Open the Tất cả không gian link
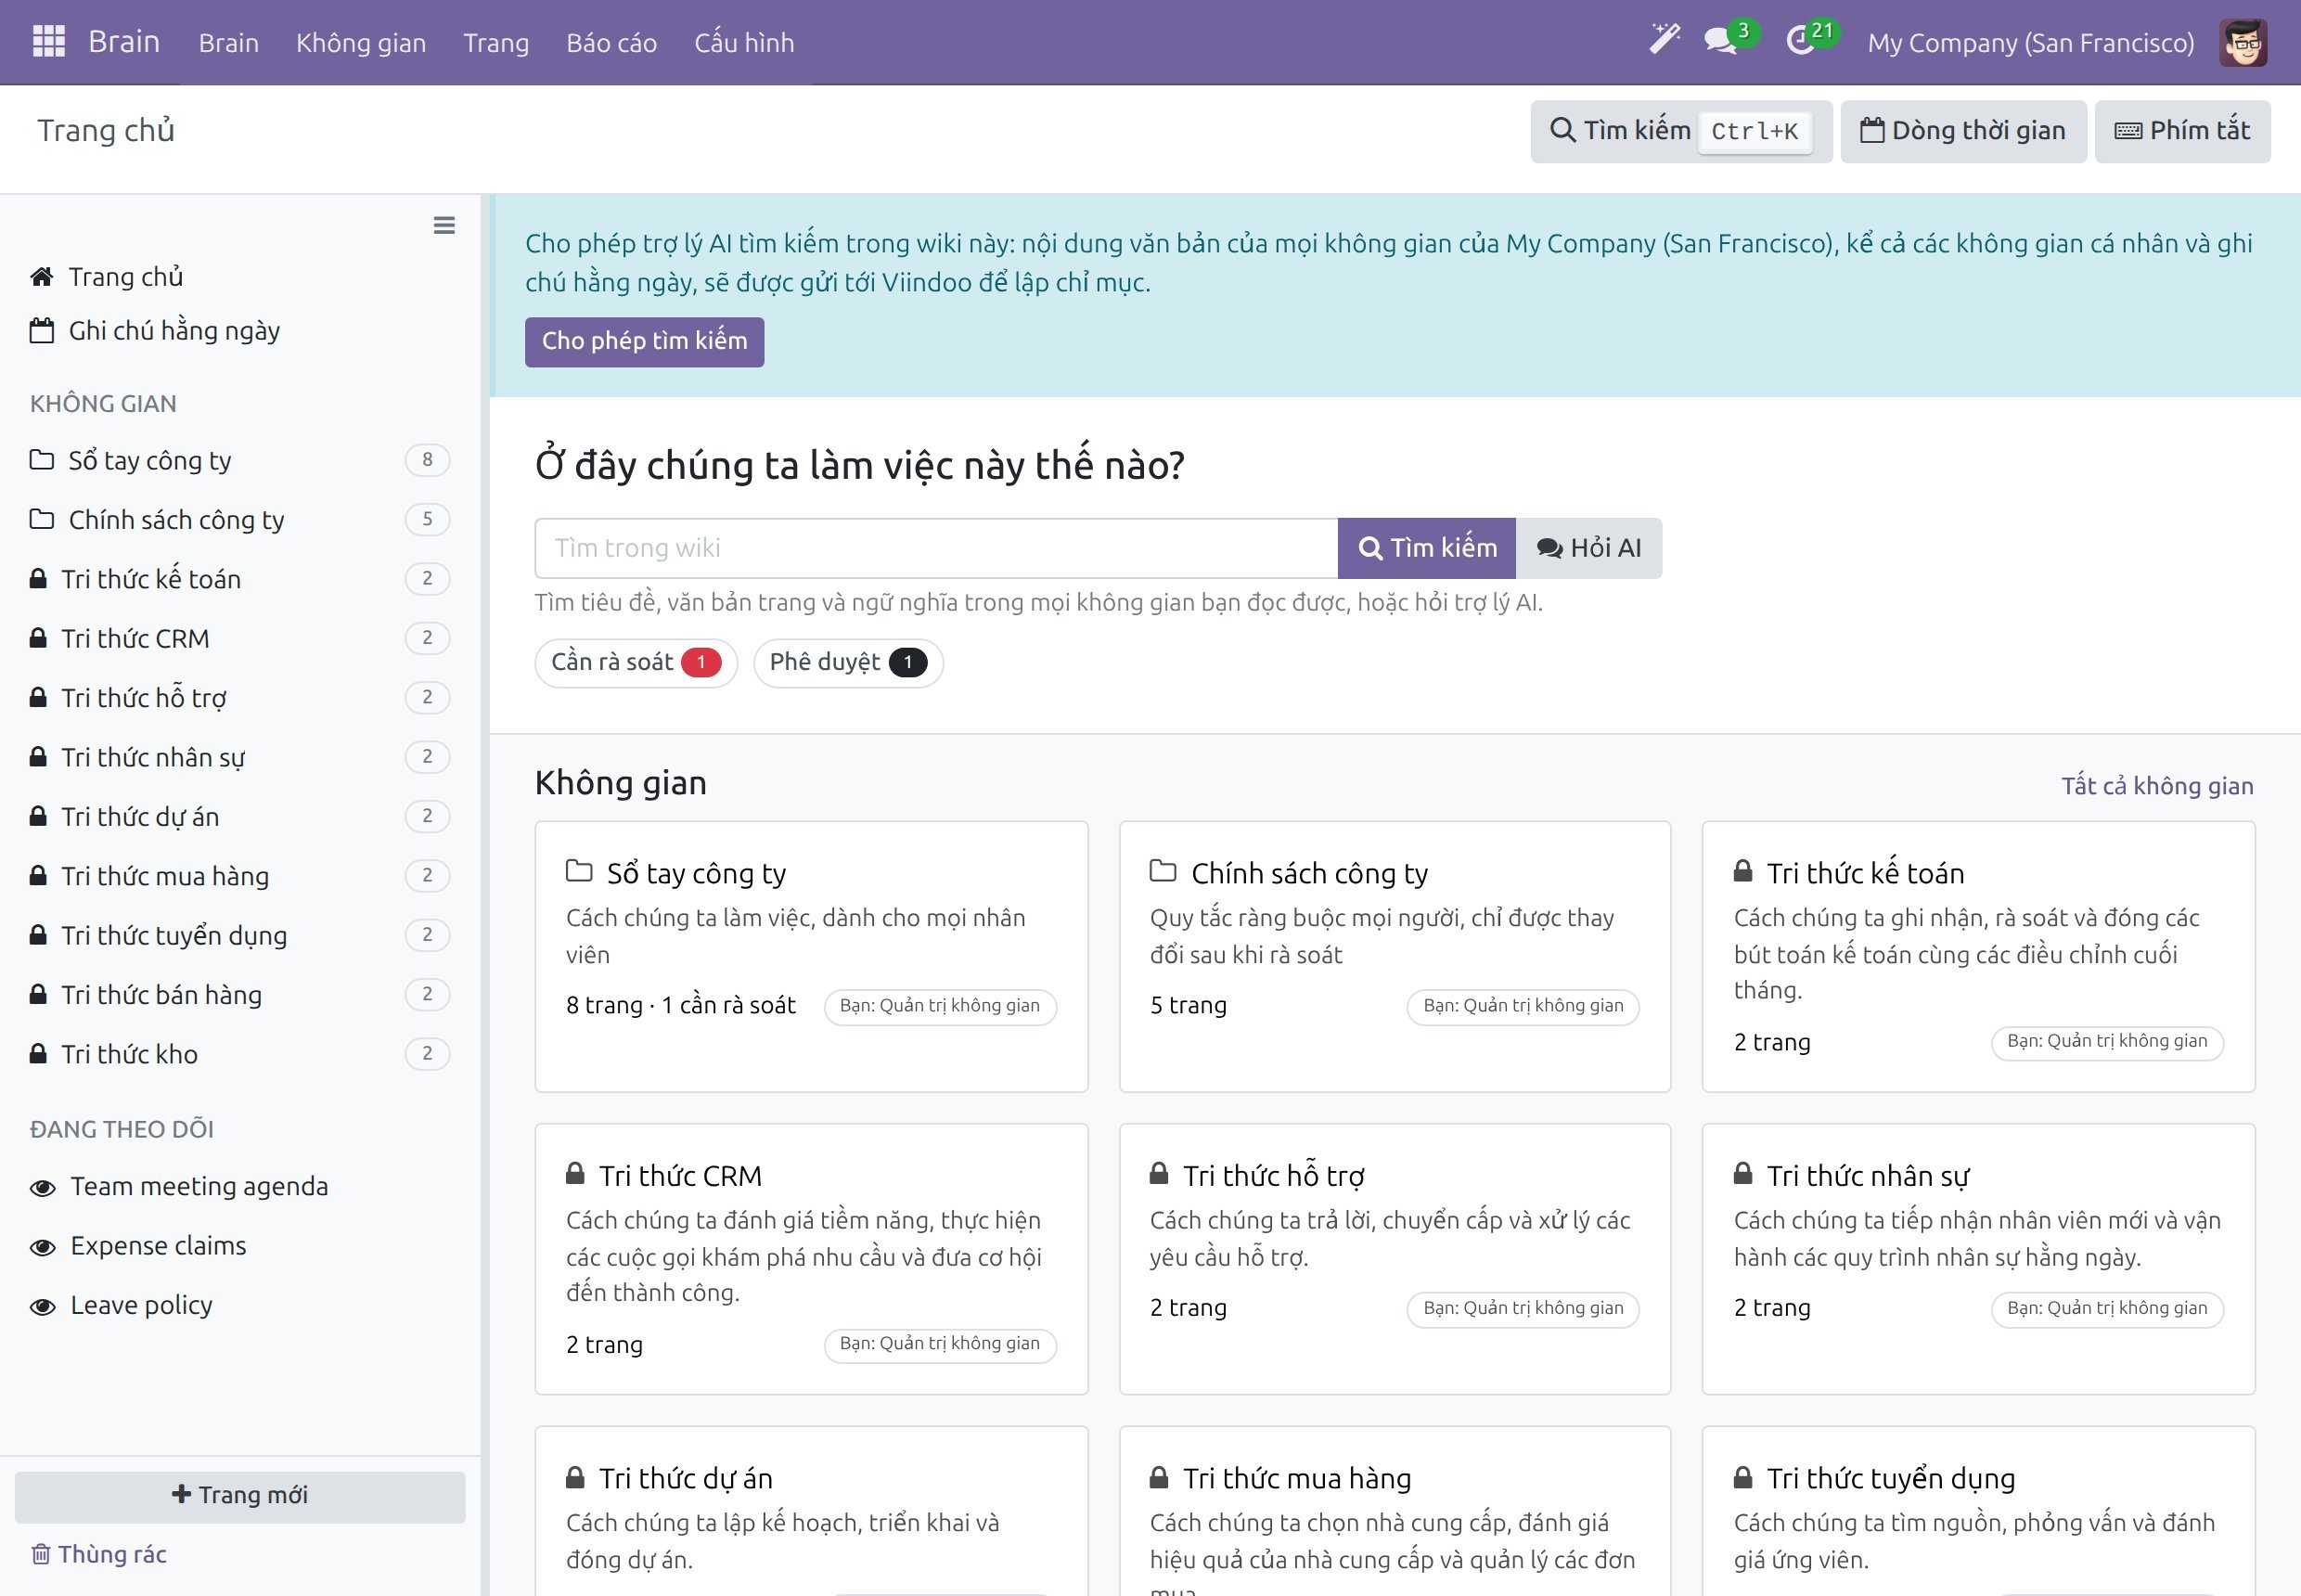Viewport: 2301px width, 1596px height. (2157, 786)
